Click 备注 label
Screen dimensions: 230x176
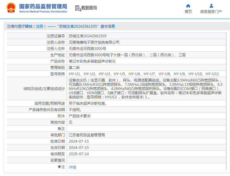(61, 129)
